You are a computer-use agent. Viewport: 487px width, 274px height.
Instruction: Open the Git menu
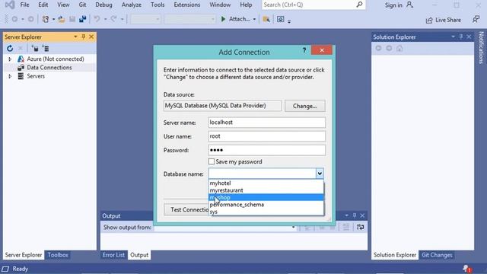pyautogui.click(x=82, y=5)
